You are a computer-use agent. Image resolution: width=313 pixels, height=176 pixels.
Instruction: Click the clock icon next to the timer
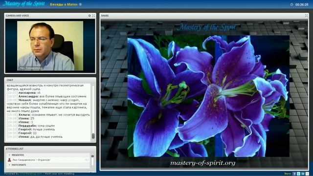pyautogui.click(x=291, y=4)
